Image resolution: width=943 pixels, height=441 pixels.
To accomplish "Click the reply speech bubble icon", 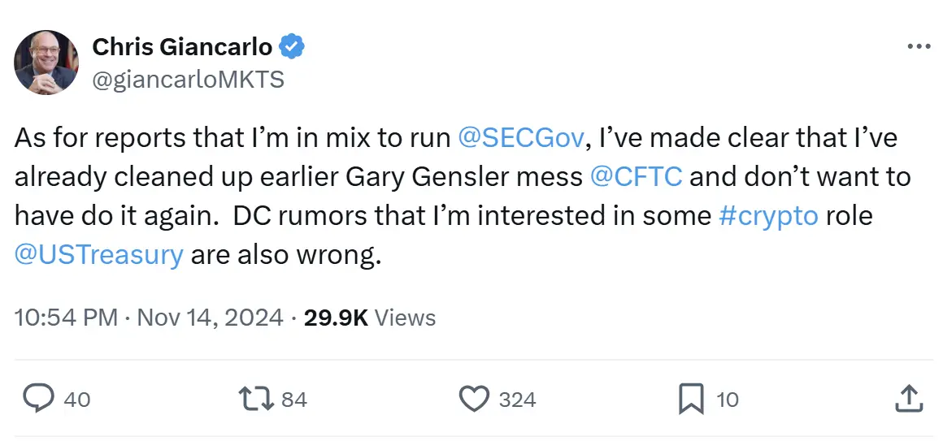I will tap(37, 399).
